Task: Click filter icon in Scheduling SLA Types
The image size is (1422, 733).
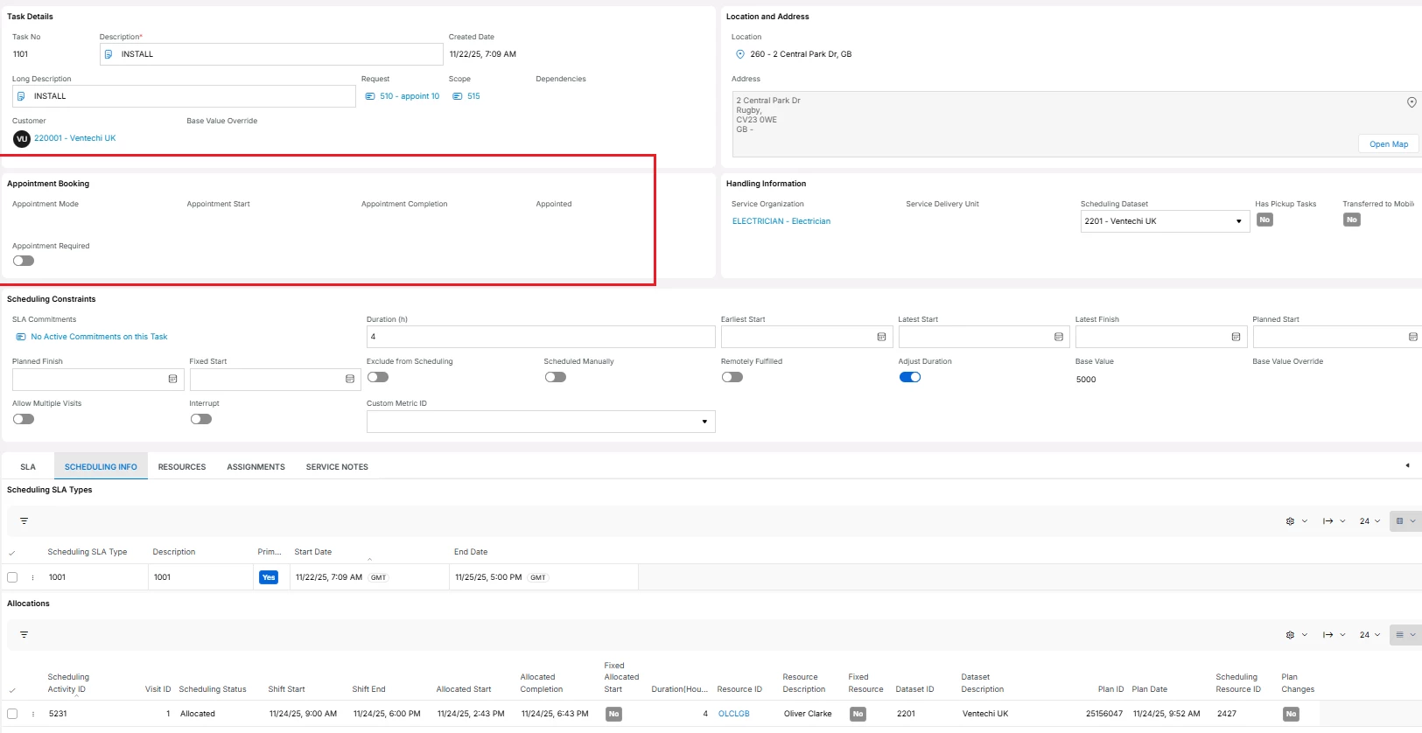Action: 25,521
